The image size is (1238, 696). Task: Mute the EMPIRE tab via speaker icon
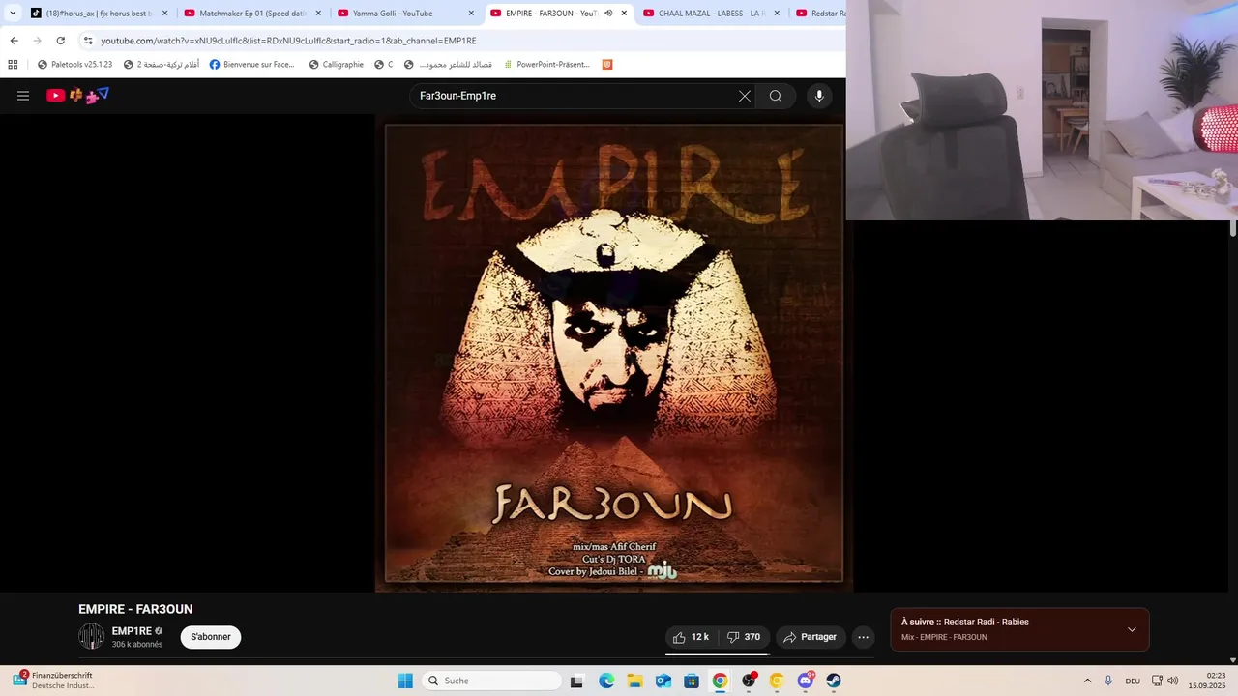pyautogui.click(x=608, y=14)
